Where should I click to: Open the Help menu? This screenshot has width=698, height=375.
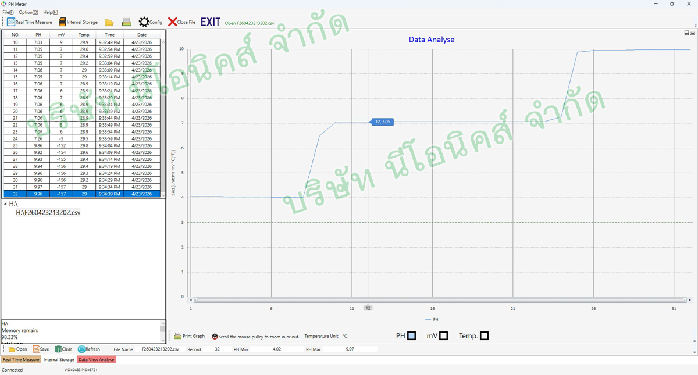click(x=51, y=12)
